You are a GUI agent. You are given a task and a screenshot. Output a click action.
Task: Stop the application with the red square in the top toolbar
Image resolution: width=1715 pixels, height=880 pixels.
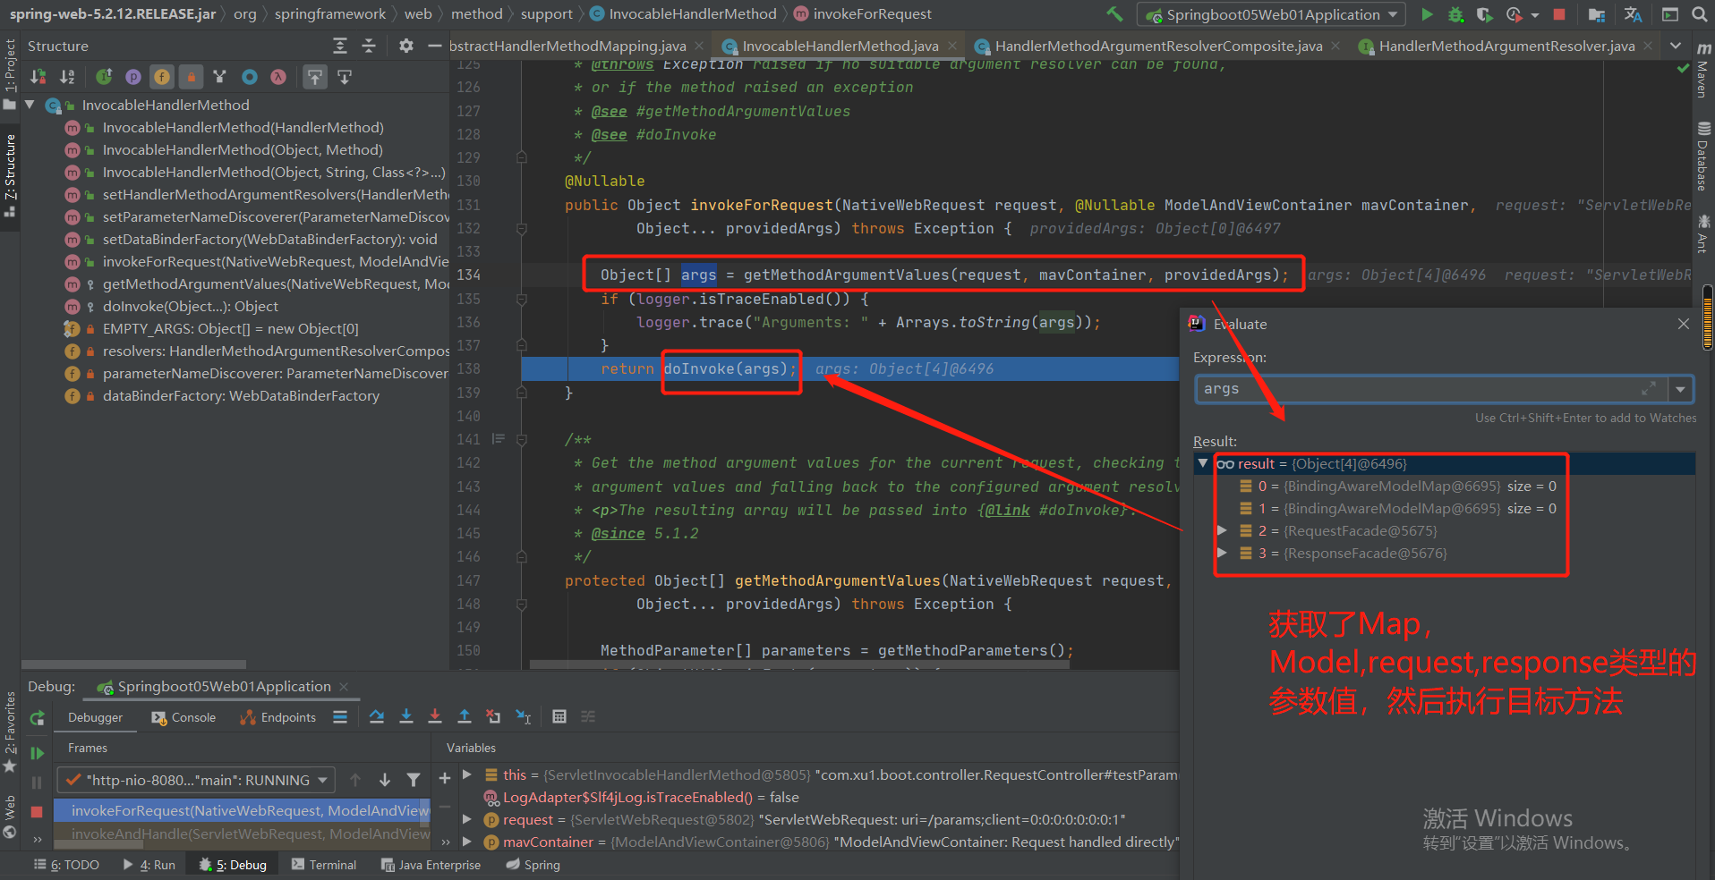click(1559, 14)
